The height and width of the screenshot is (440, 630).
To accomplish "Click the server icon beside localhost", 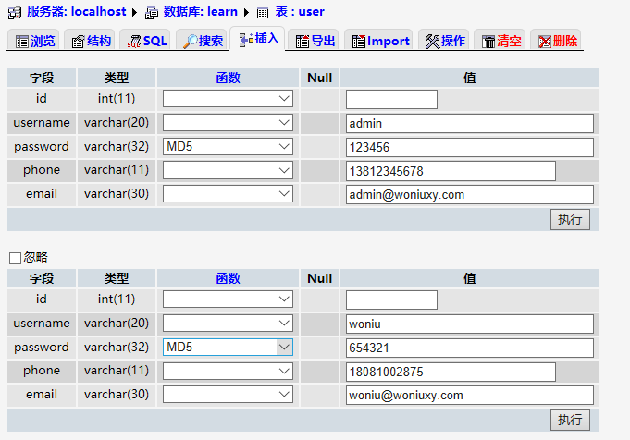I will tap(16, 12).
